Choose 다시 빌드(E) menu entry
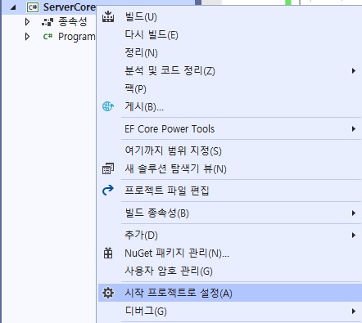Image resolution: width=362 pixels, height=323 pixels. [x=229, y=35]
